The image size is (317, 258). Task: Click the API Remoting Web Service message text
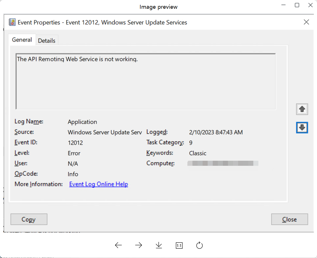tap(77, 59)
